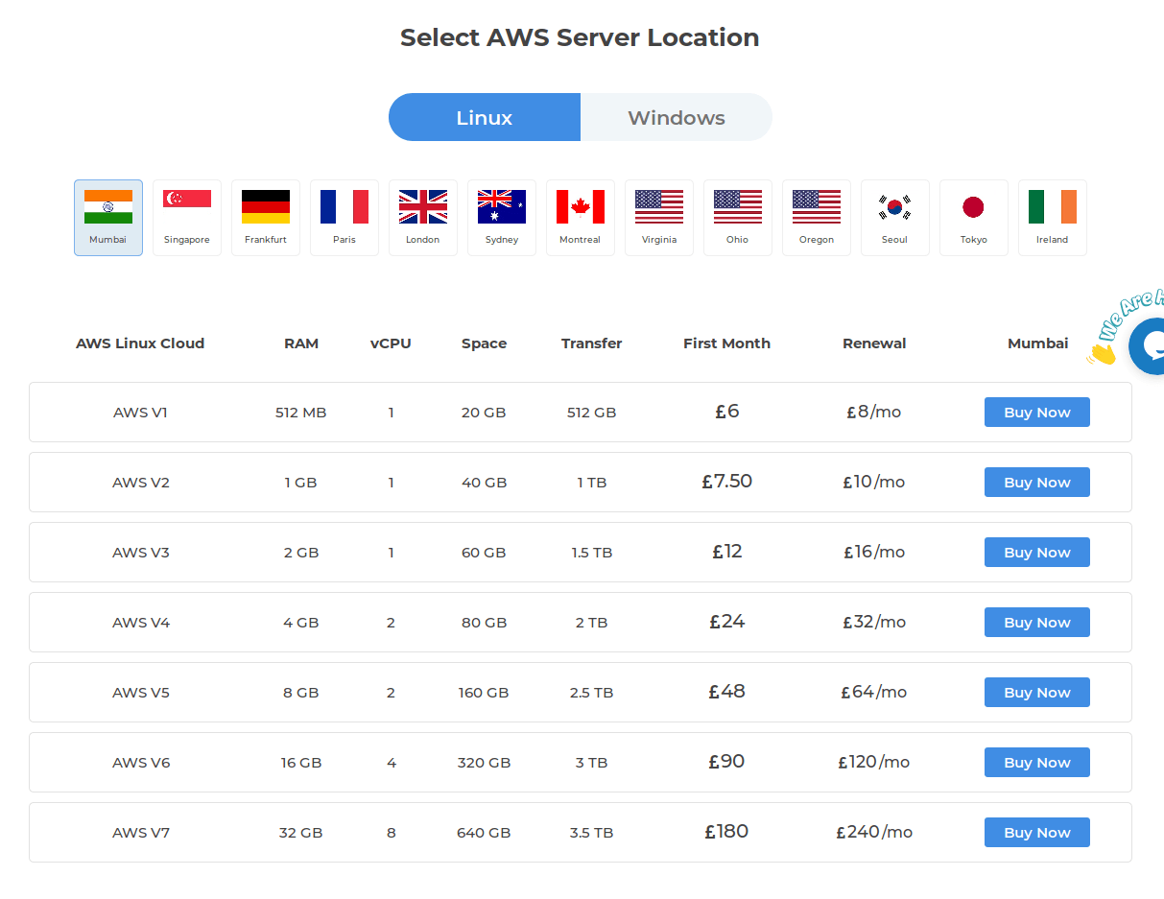Click the £48 first month price
This screenshot has width=1164, height=899.
tap(727, 692)
